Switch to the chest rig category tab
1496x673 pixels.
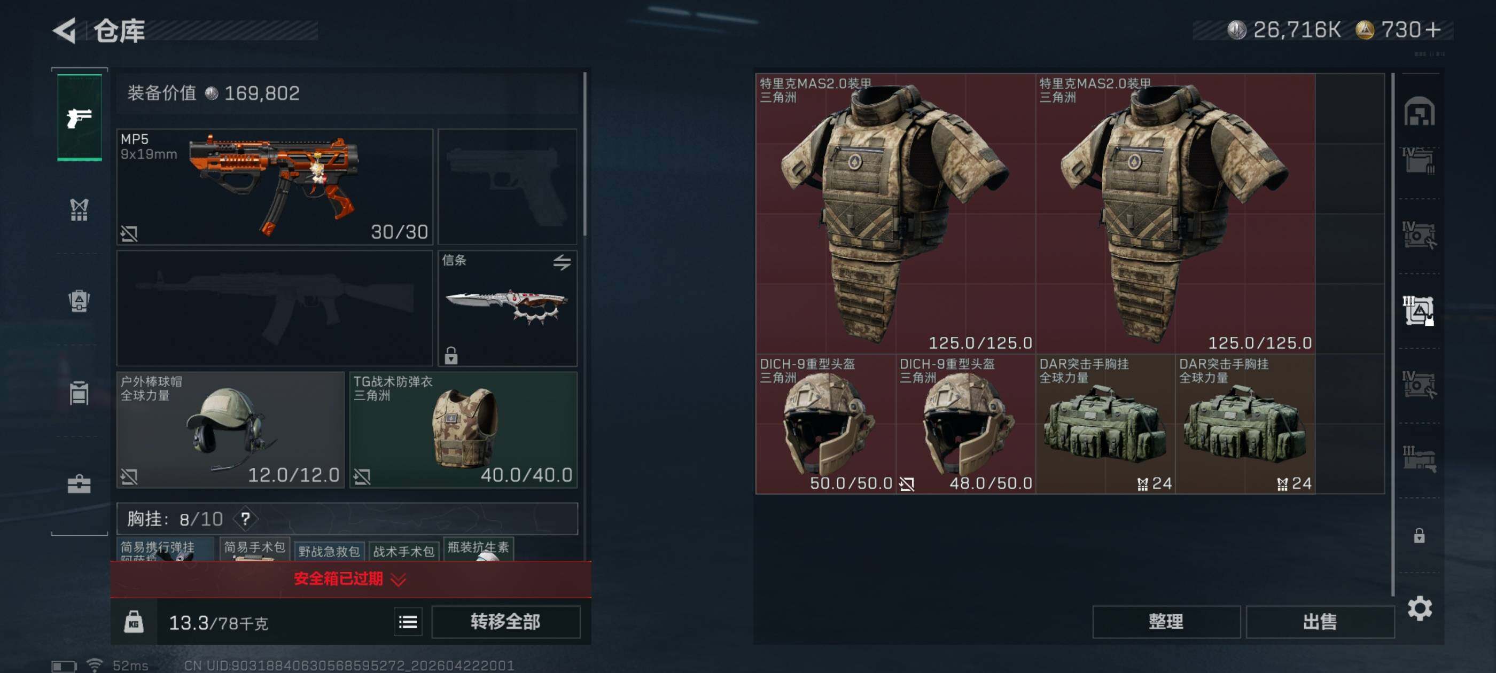pos(79,209)
